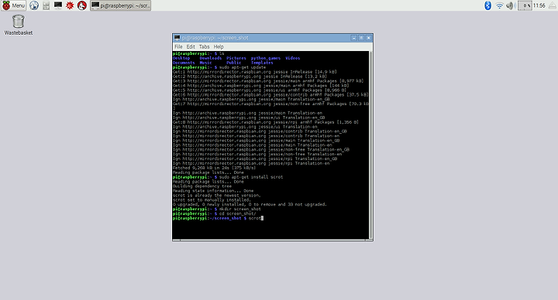Open the Help menu in terminal
This screenshot has height=300, width=558.
pyautogui.click(x=219, y=47)
